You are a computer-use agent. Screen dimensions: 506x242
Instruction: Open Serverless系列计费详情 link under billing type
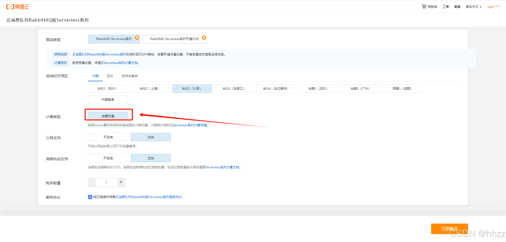coord(190,125)
